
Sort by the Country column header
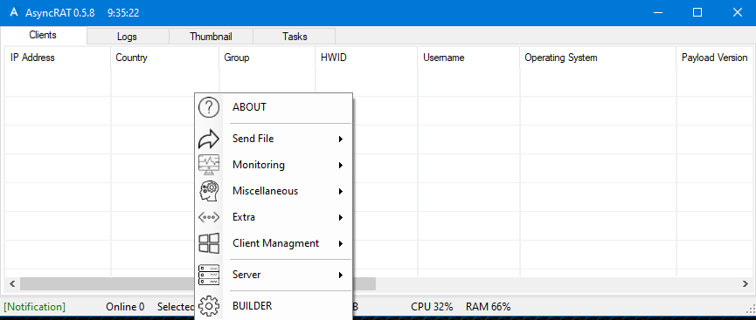[165, 58]
